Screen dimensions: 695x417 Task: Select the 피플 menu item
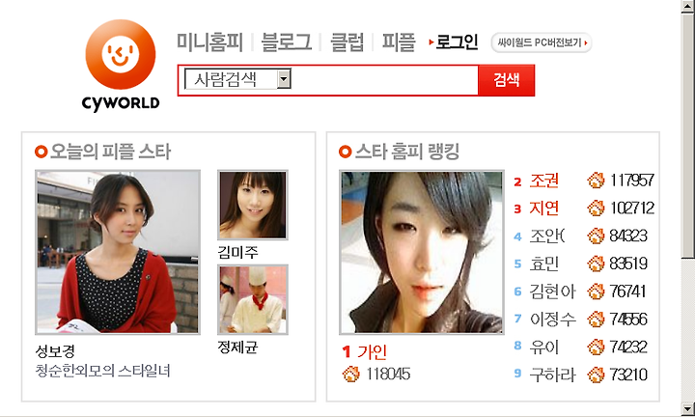point(399,42)
